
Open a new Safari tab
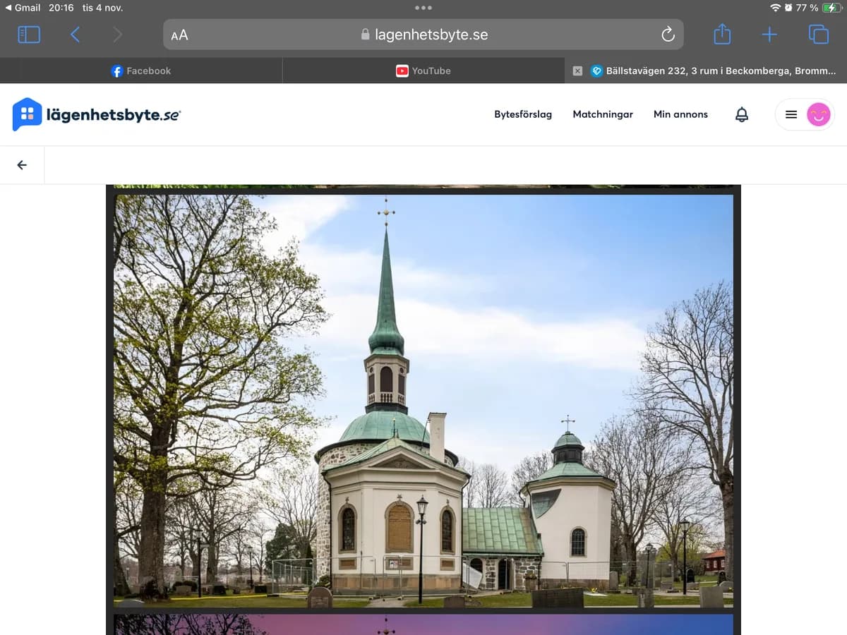769,34
